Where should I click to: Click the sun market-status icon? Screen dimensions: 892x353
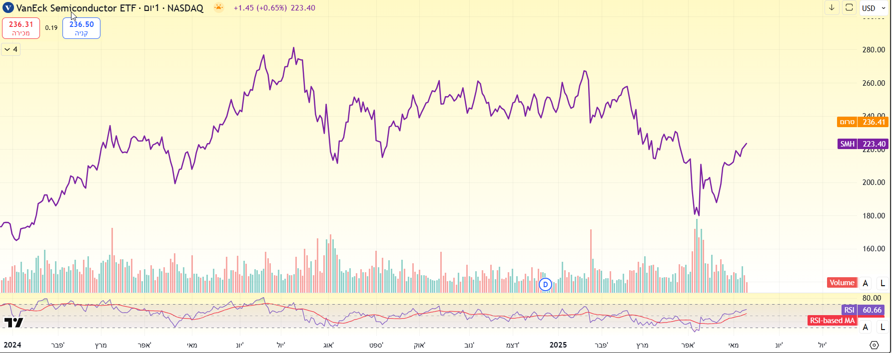pyautogui.click(x=218, y=7)
